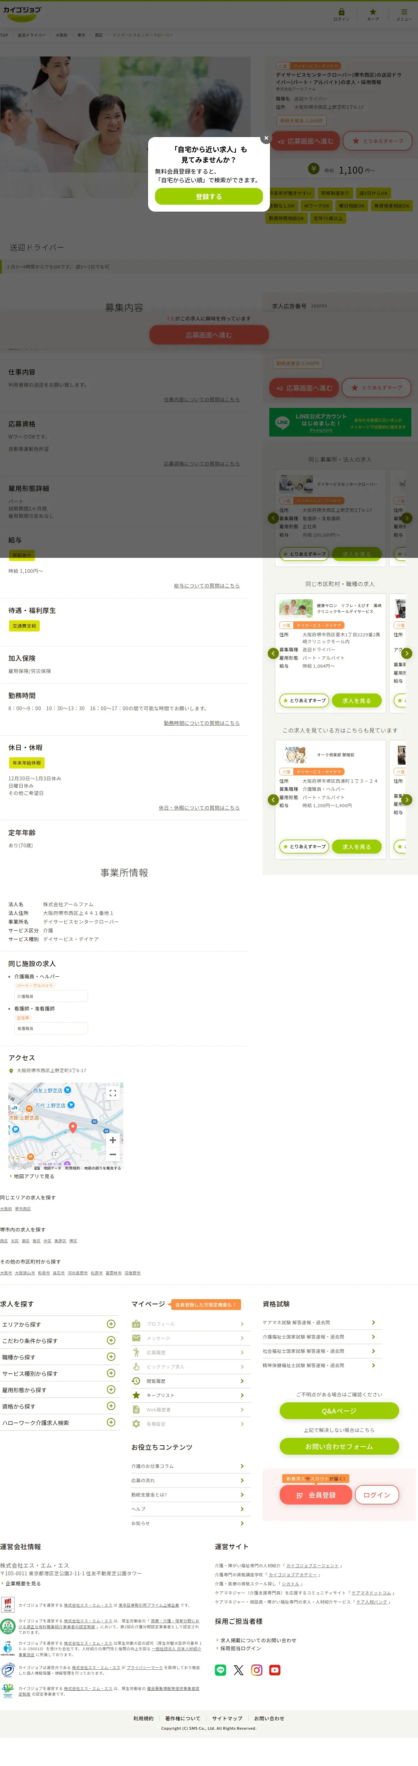Open the X social icon

[239, 1670]
